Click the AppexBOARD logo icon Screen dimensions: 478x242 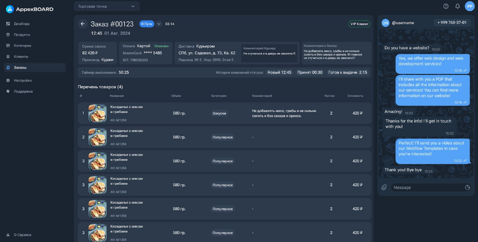(10, 9)
